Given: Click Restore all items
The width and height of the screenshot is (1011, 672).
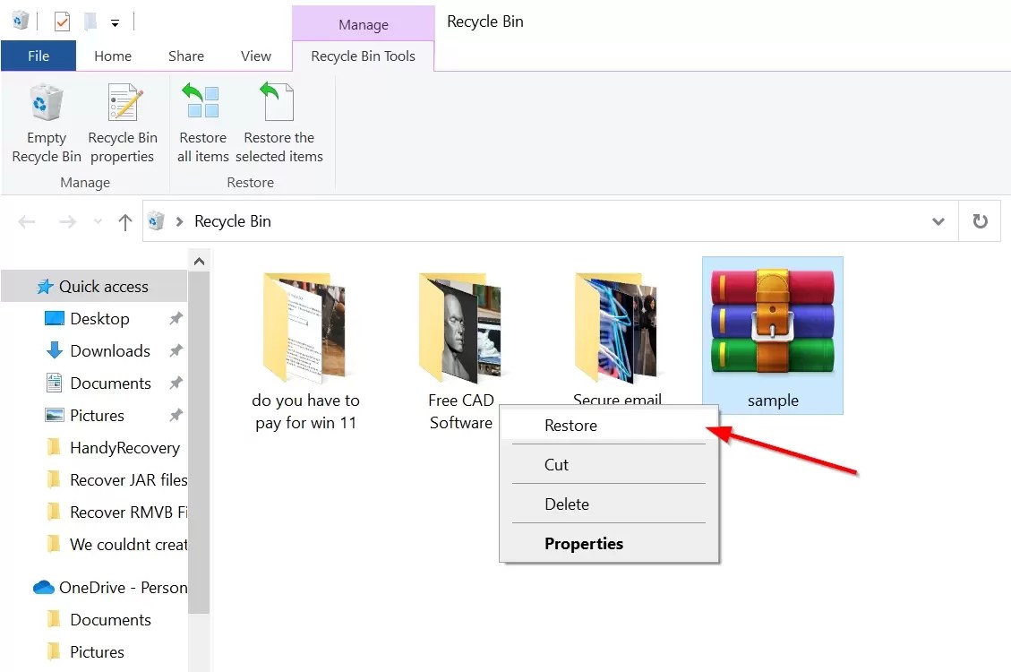Looking at the screenshot, I should [x=203, y=123].
